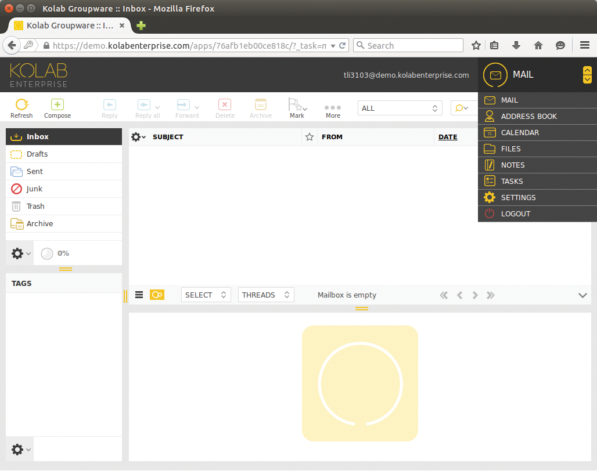Screen dimensions: 597x471
Task: Compose a new email message
Action: coord(57,105)
